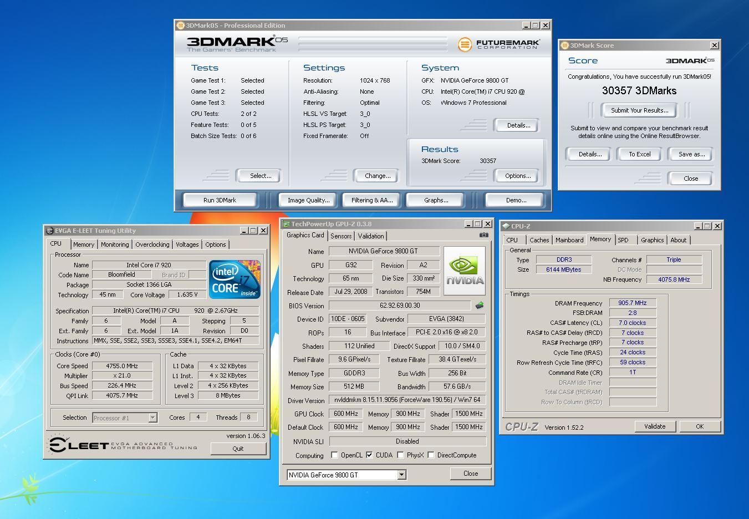Open the Overclocking tab in E-LEET

click(x=152, y=245)
